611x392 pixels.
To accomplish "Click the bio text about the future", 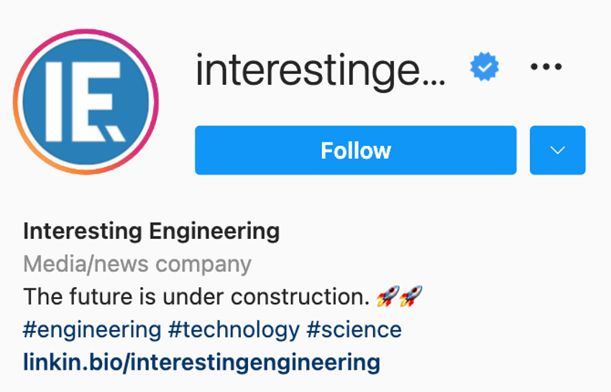I will click(x=196, y=297).
